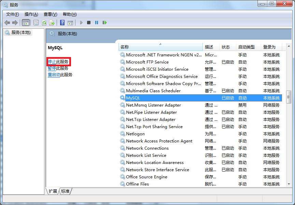Restart the service using the restart toolbar icon
The height and width of the screenshot is (205, 295).
click(104, 23)
